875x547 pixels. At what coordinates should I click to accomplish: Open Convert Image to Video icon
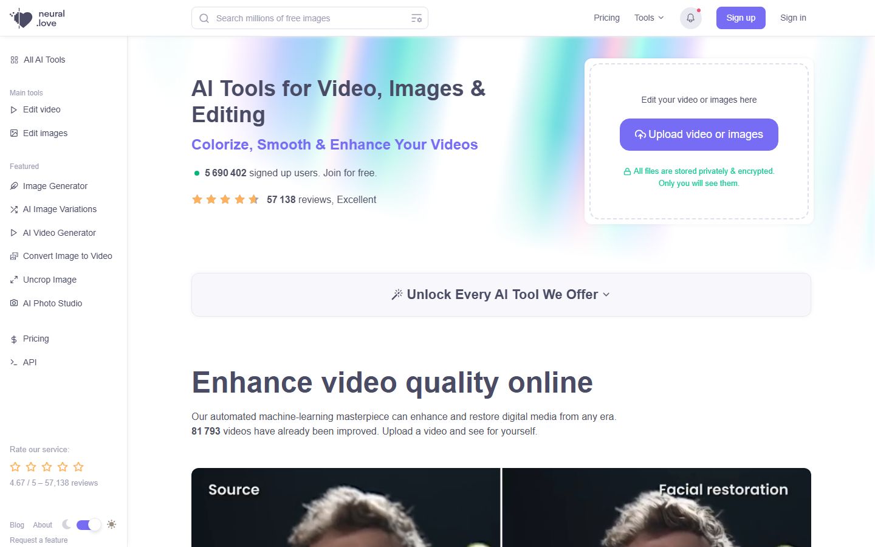(x=14, y=256)
